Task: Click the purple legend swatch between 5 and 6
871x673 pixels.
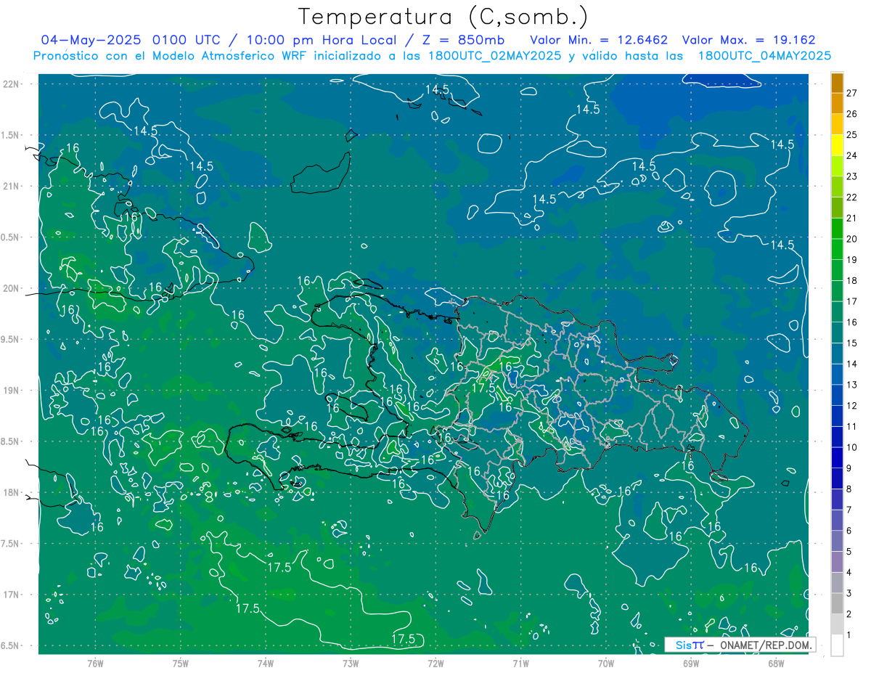Action: click(837, 542)
